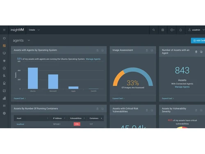This screenshot has width=205, height=154.
Task: Copy the Assets By Number Of Running Containers card
Action: point(102,109)
